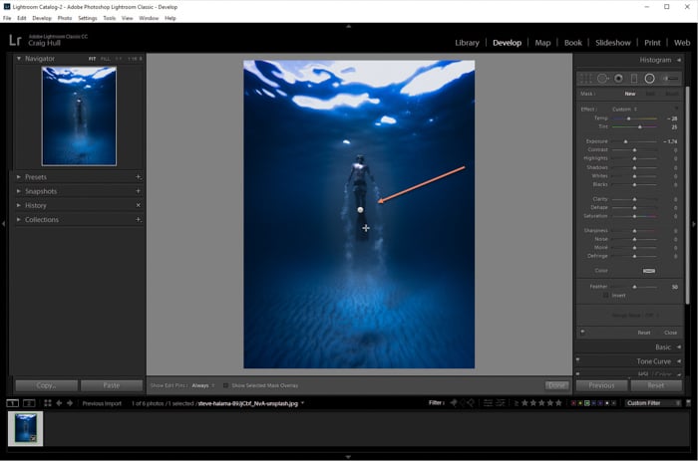Click the radial filter edit pin on photo
Viewport: 698px width, 461px height.
[x=360, y=210]
